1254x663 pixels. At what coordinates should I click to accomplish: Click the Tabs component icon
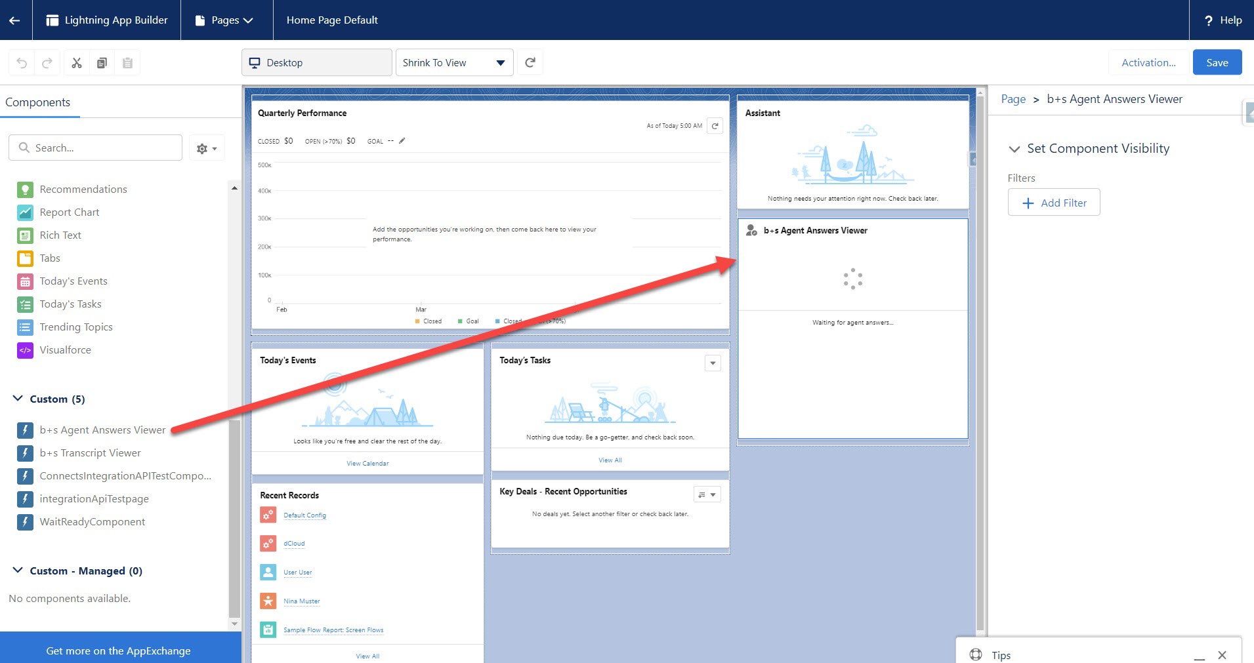(x=25, y=258)
